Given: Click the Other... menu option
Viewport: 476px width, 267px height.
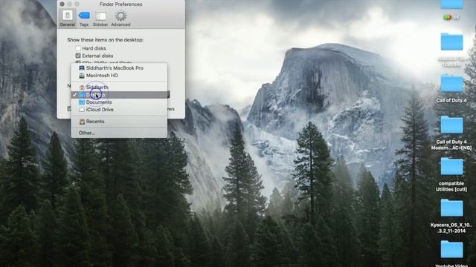Looking at the screenshot, I should pos(119,133).
